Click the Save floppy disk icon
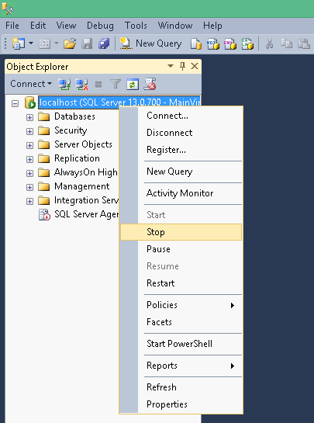The image size is (314, 423). 87,43
